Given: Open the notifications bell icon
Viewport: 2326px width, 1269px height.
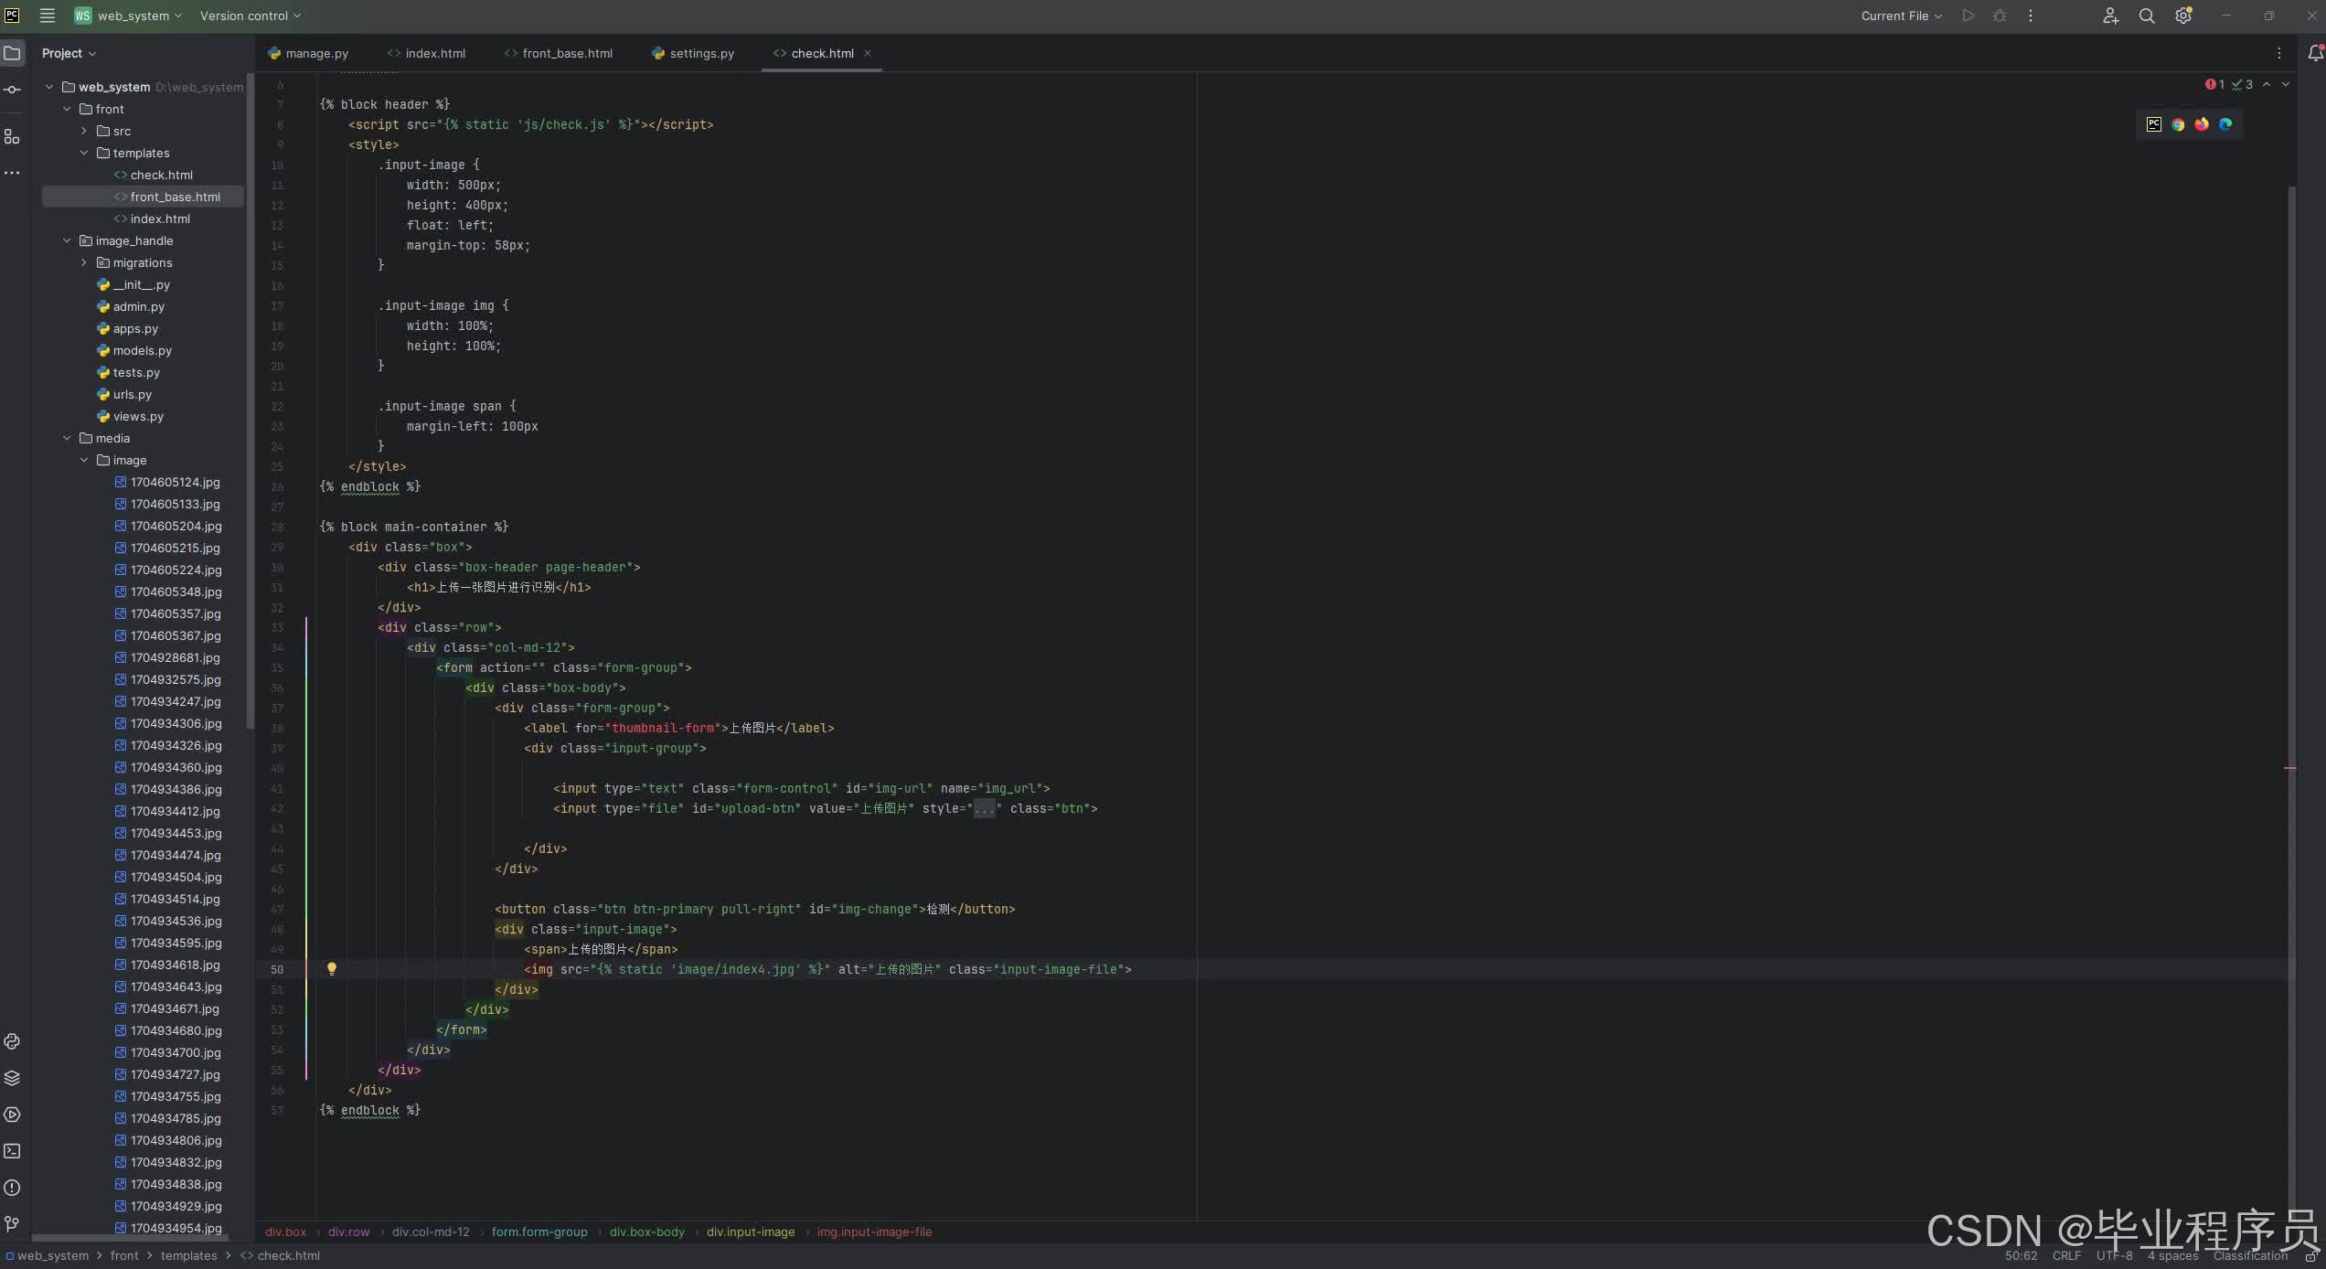Looking at the screenshot, I should [x=2315, y=54].
